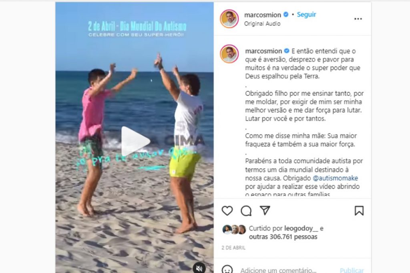Click the liker avatars next to Curtido por
The width and height of the screenshot is (410, 273).
(x=234, y=229)
